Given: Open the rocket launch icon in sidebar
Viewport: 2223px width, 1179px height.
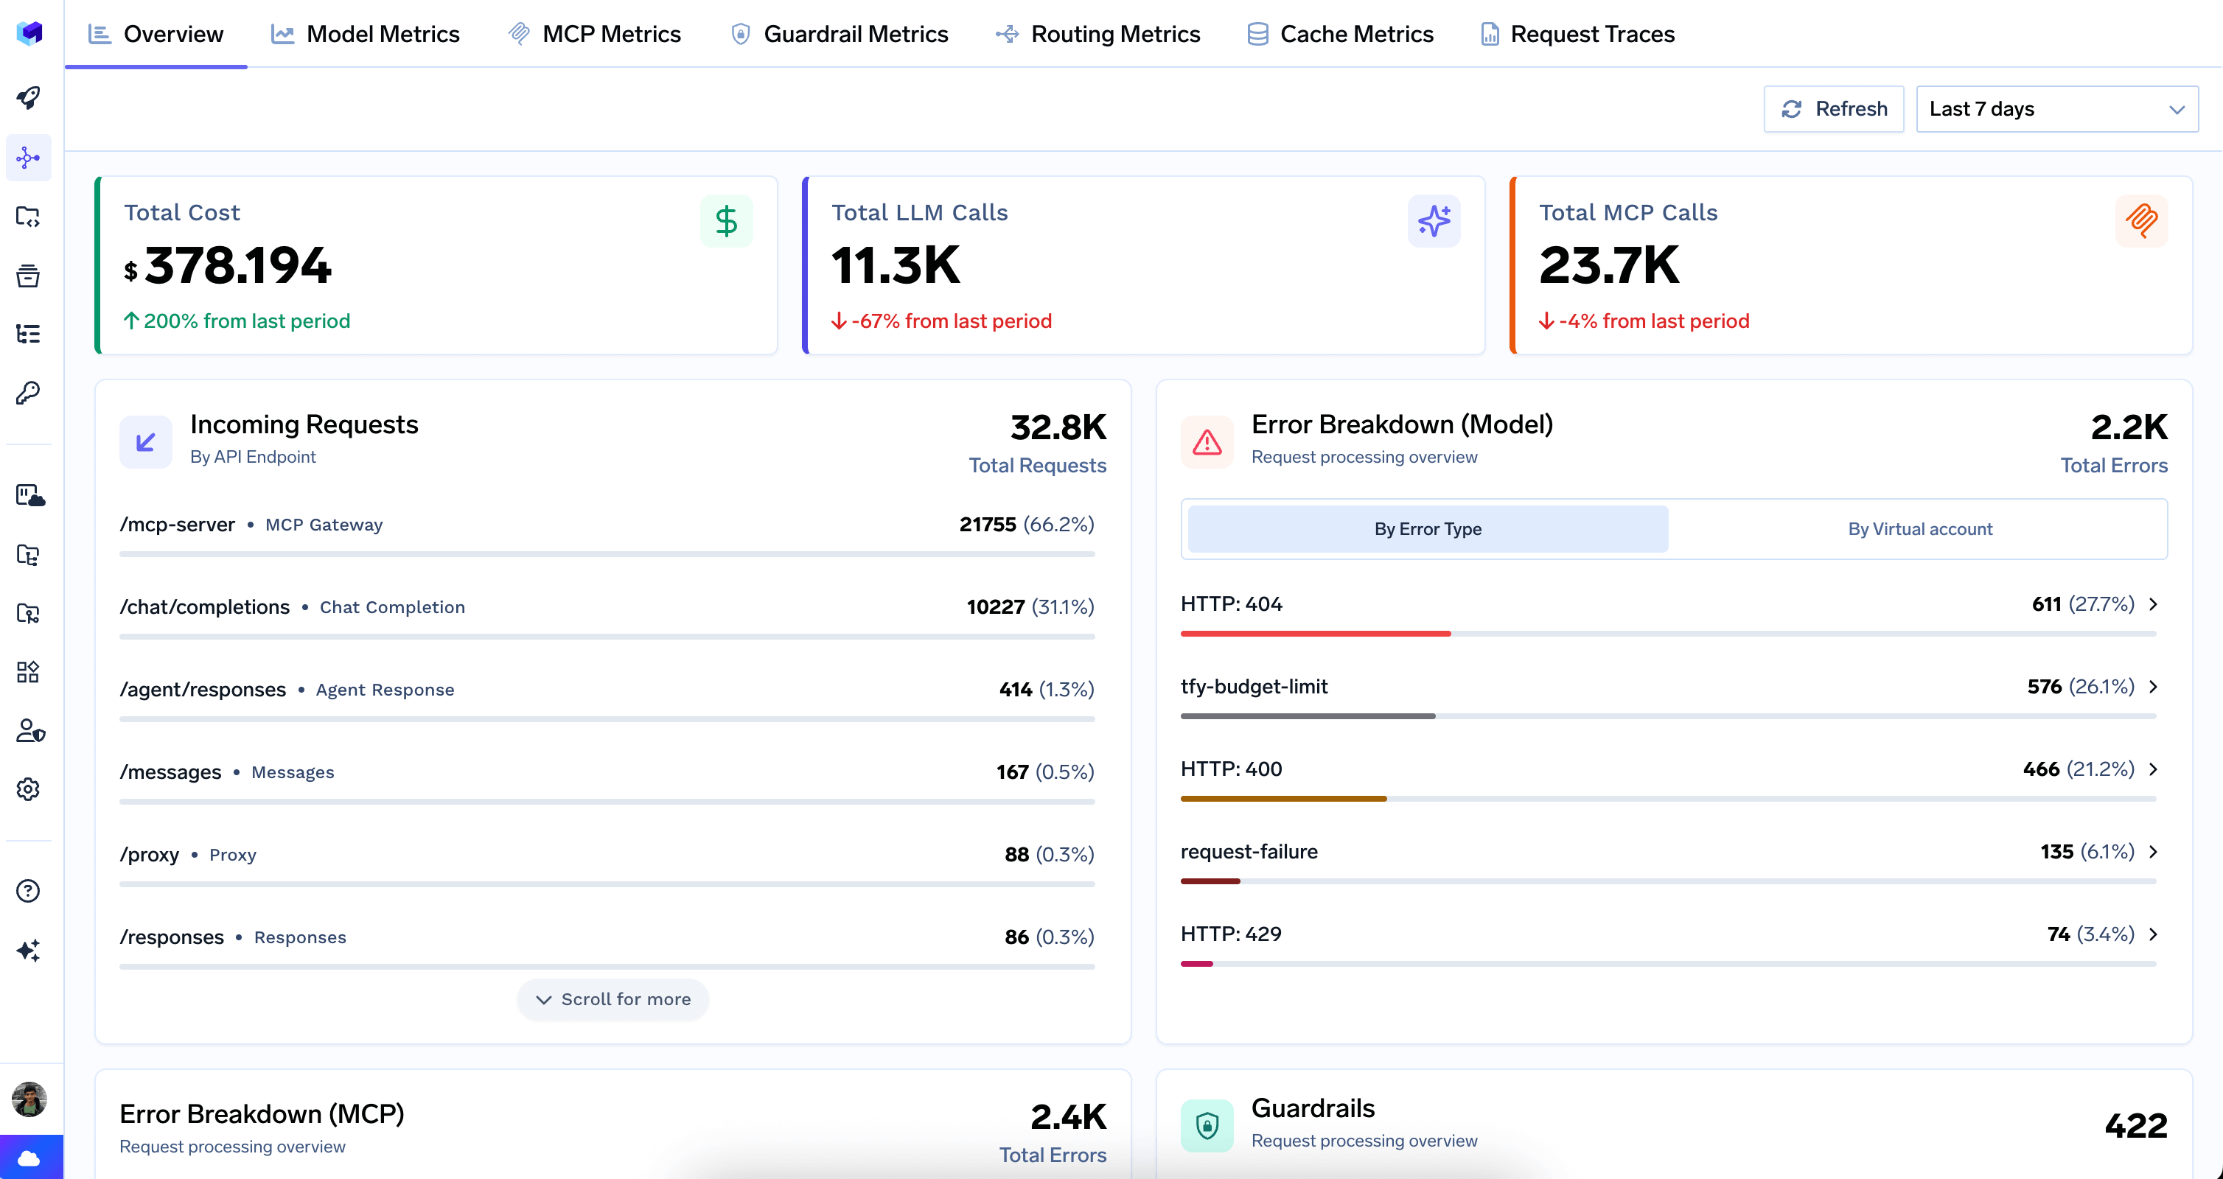Looking at the screenshot, I should pos(29,97).
